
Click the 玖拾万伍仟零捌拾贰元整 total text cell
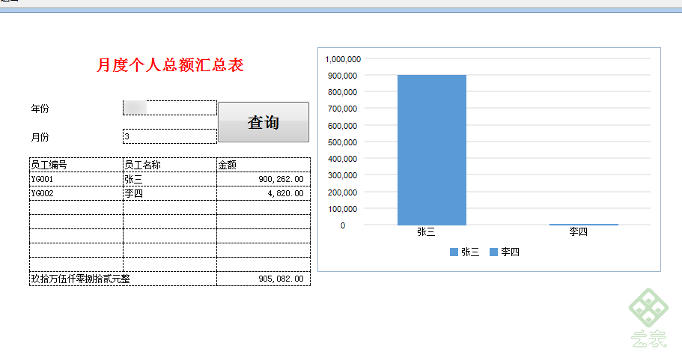coord(123,279)
